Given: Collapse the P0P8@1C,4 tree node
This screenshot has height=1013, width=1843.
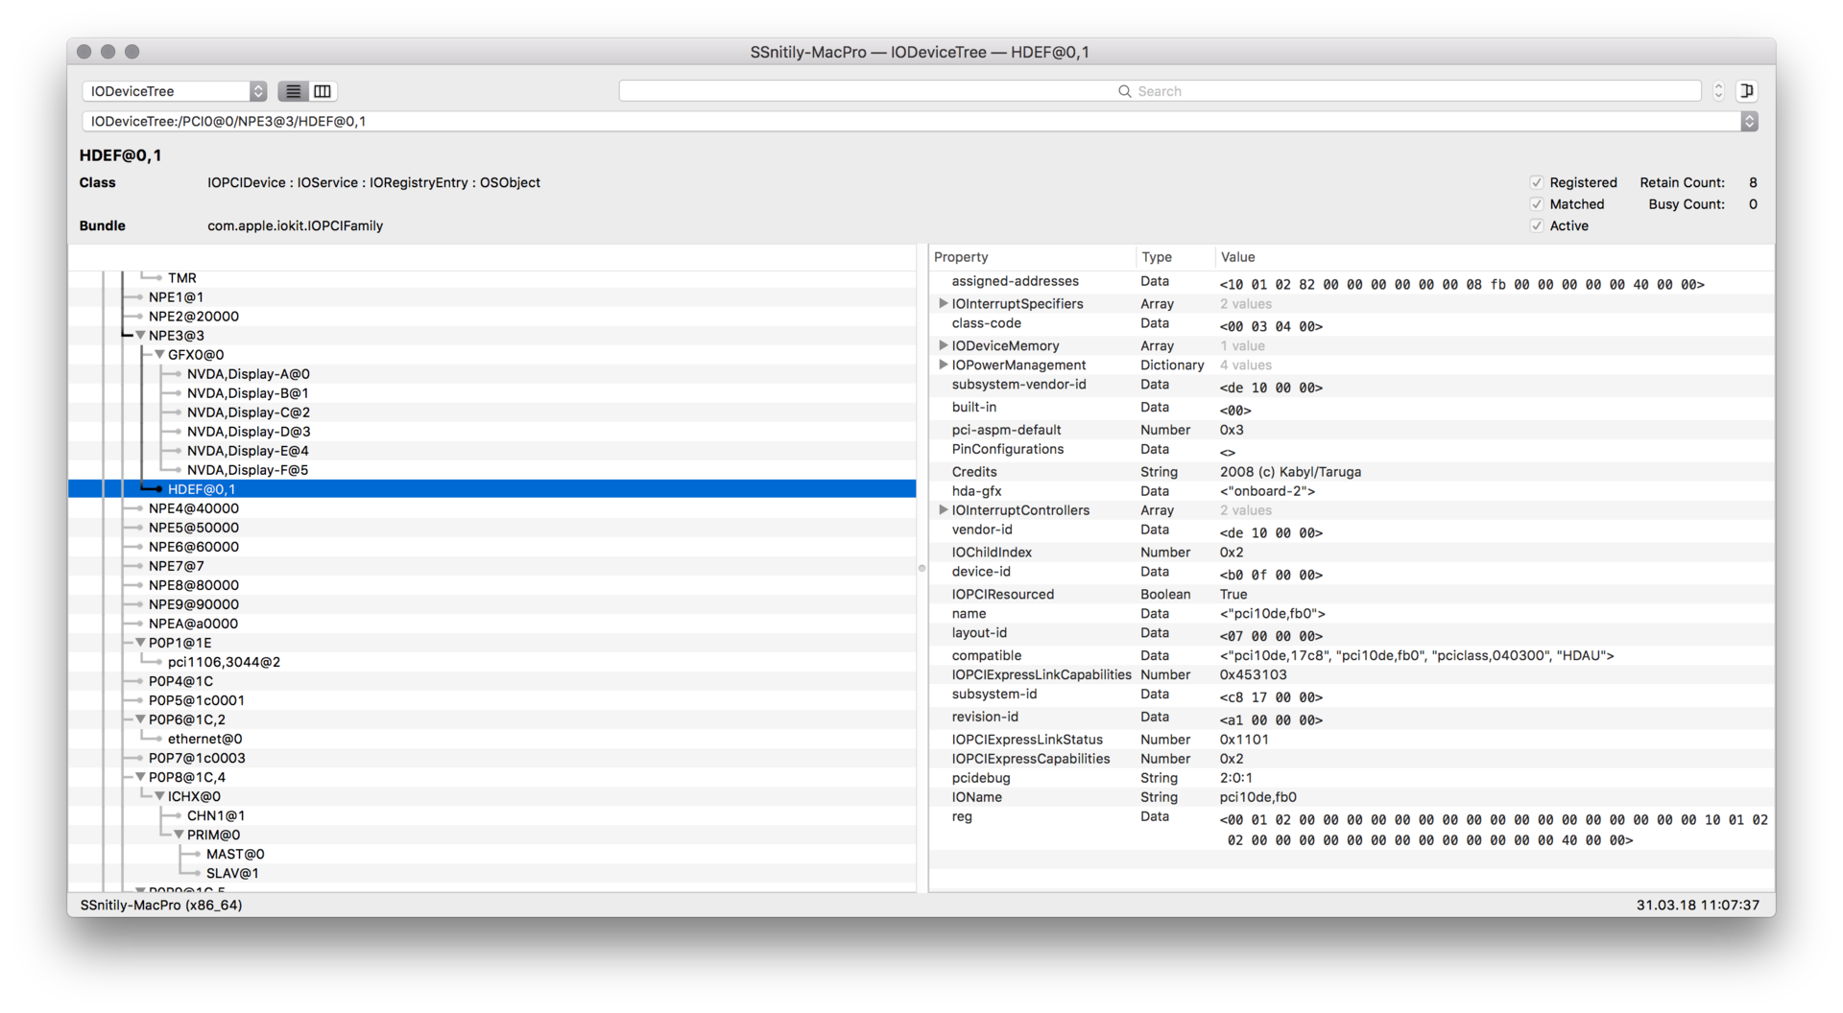Looking at the screenshot, I should [140, 777].
